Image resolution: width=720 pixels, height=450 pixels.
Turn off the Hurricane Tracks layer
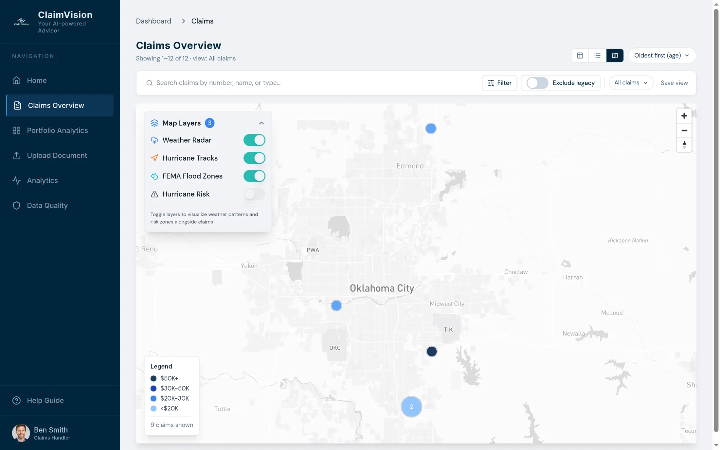point(254,158)
